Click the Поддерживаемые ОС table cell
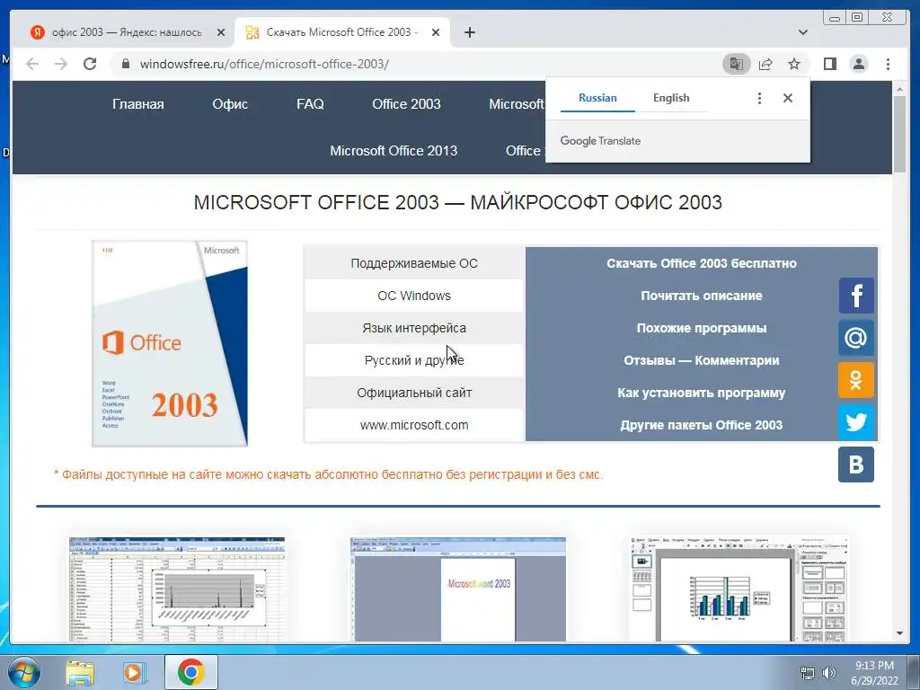Image resolution: width=920 pixels, height=690 pixels. [x=414, y=263]
